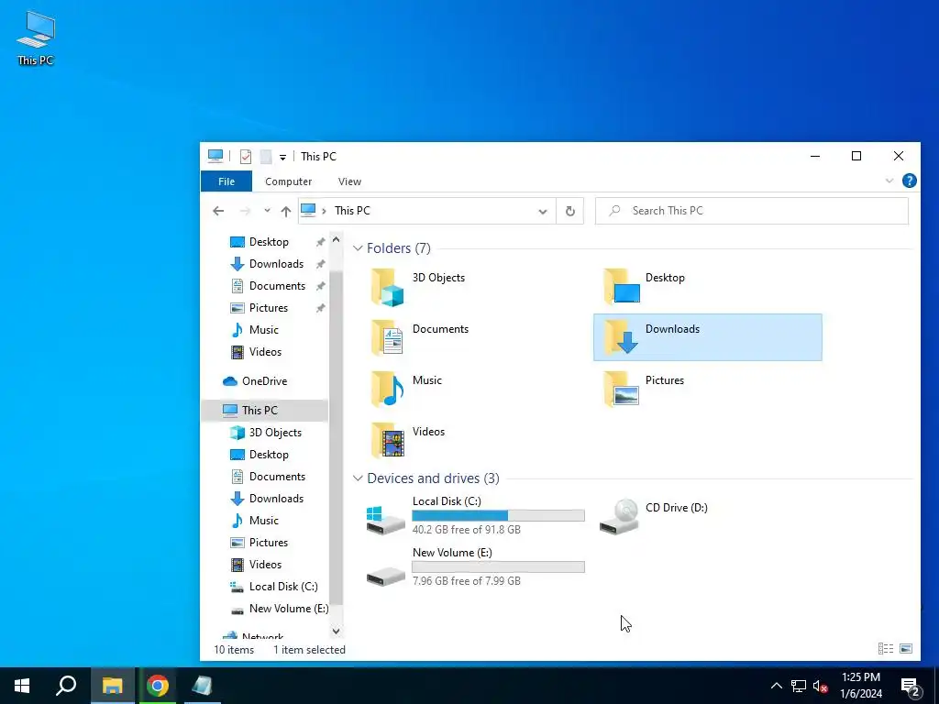This screenshot has width=939, height=704.
Task: Open taskbar search magnifier
Action: coord(66,686)
